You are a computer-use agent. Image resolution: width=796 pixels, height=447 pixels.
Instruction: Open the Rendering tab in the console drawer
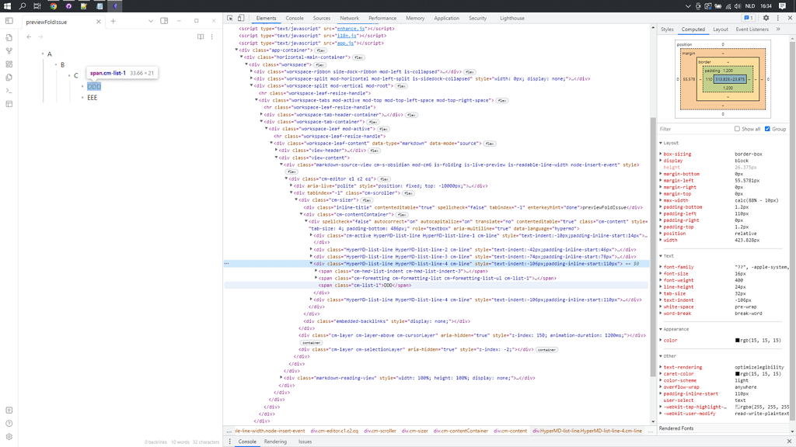pos(275,440)
